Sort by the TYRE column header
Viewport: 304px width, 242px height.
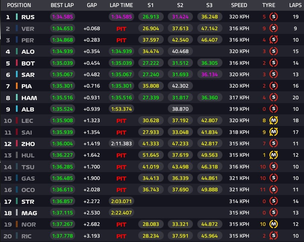click(269, 5)
